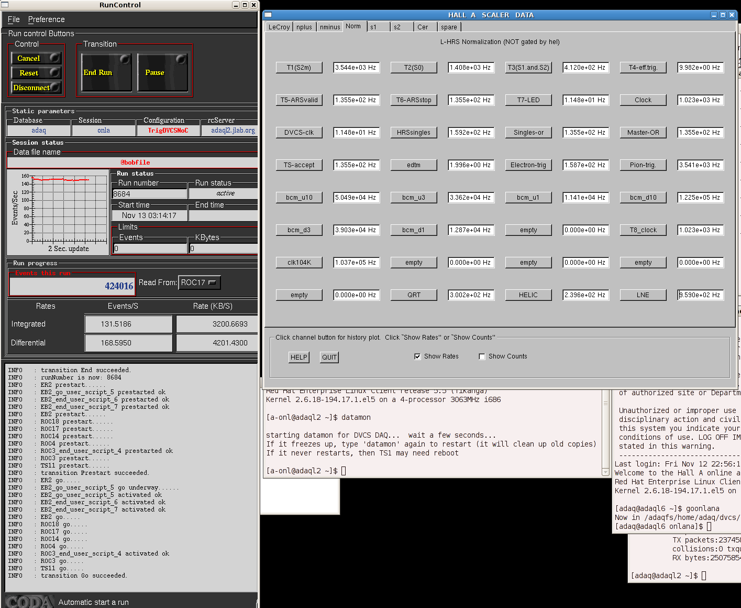Click the bcm_d3 channel button
Image resolution: width=741 pixels, height=608 pixels.
coord(299,230)
